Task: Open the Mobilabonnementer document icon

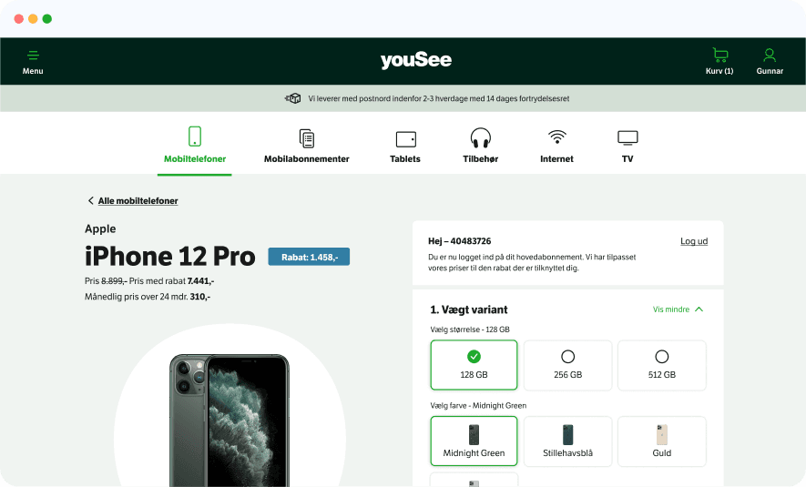Action: 306,138
